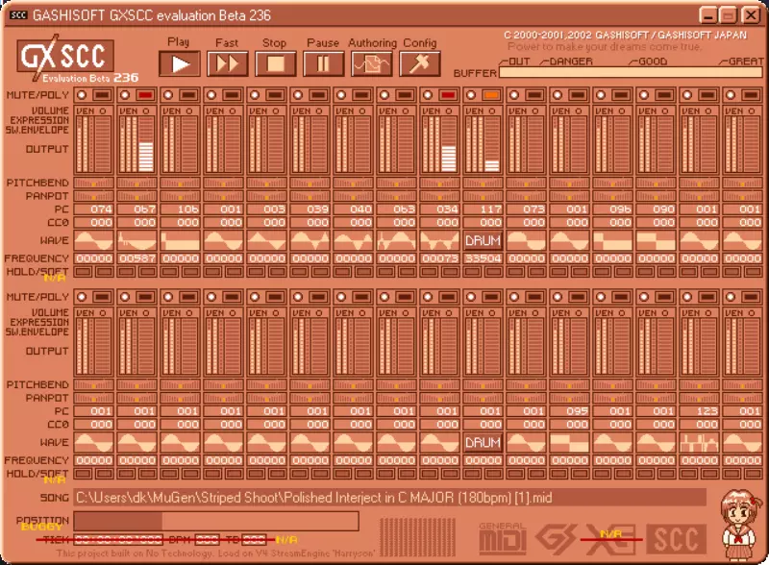Click the song file path field

coord(390,498)
